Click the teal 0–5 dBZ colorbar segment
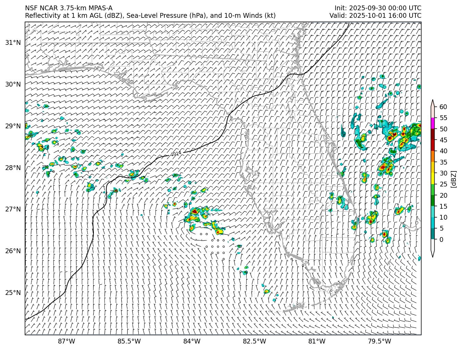 433,234
